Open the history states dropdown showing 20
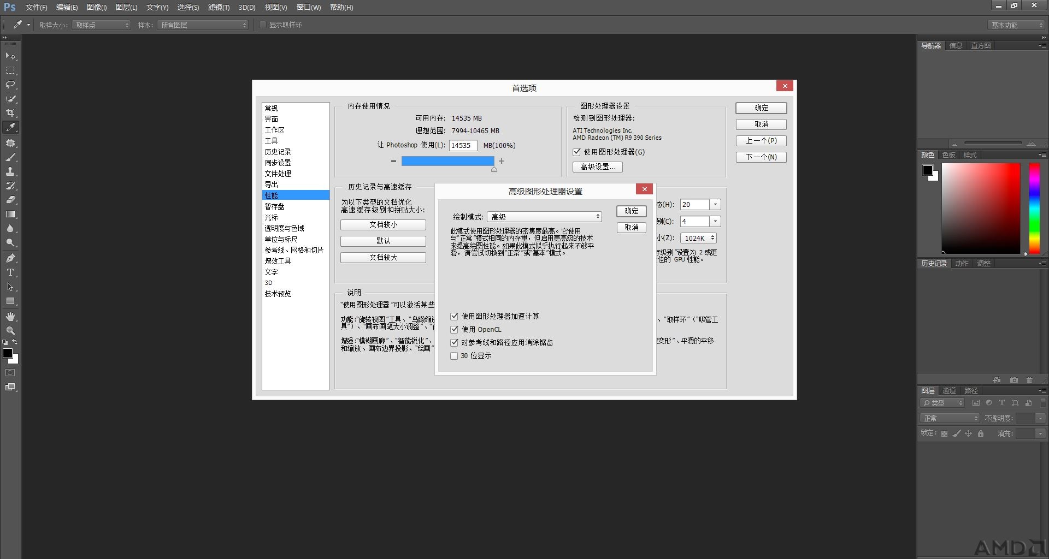This screenshot has height=559, width=1049. tap(715, 205)
